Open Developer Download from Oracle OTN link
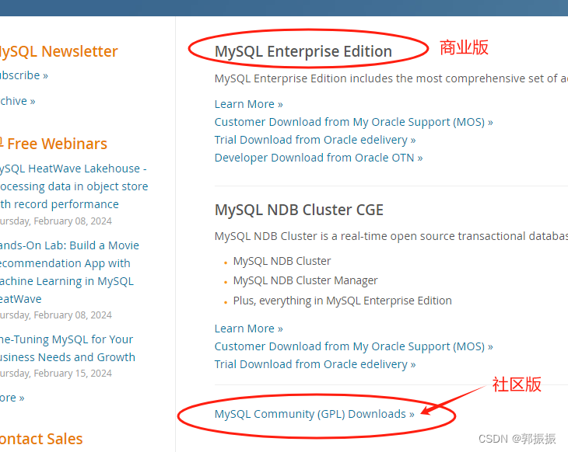The image size is (568, 452). pyautogui.click(x=318, y=158)
